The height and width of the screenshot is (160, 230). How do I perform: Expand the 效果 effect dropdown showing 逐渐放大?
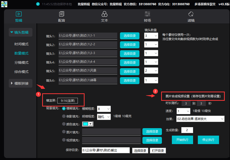pyautogui.click(x=200, y=119)
